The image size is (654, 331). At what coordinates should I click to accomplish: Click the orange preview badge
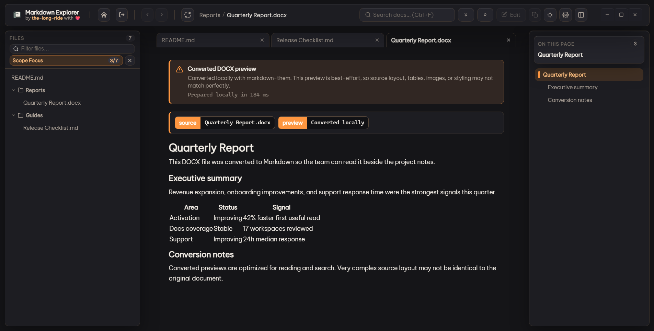point(292,123)
